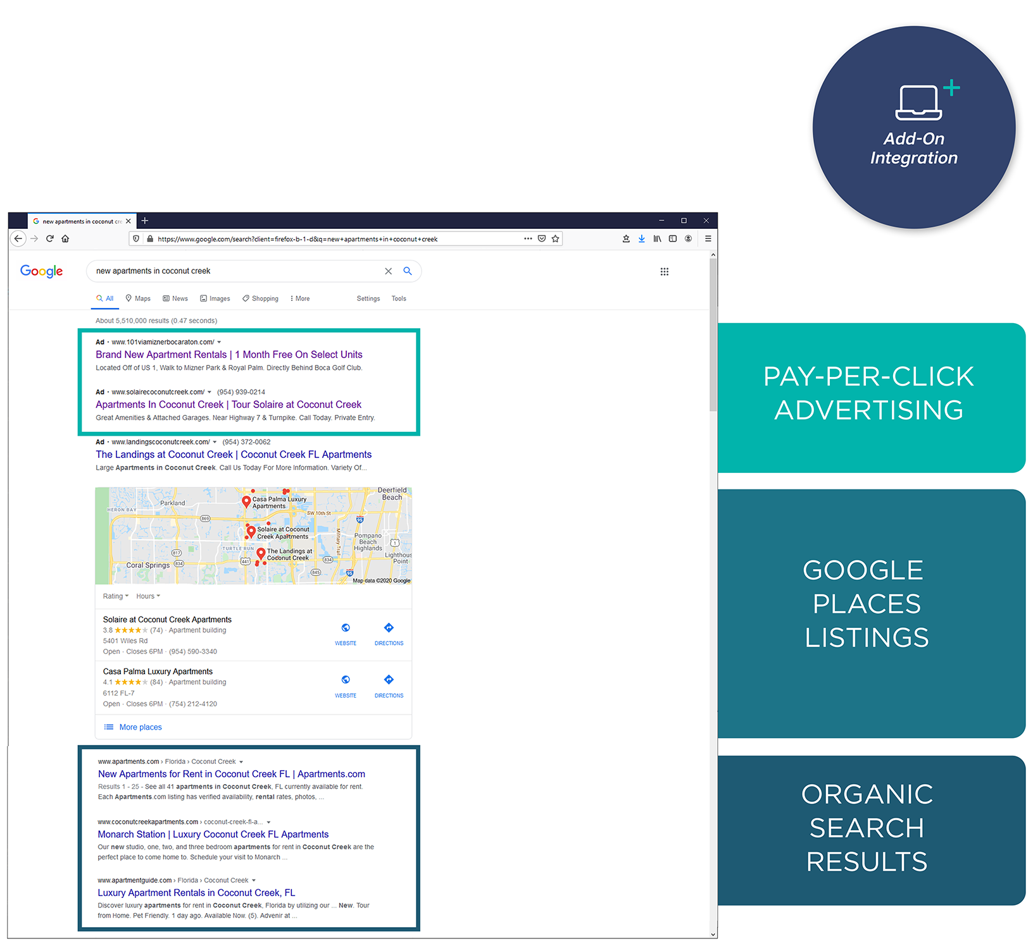The width and height of the screenshot is (1033, 946).
Task: Open the Google apps grid
Action: coord(664,271)
